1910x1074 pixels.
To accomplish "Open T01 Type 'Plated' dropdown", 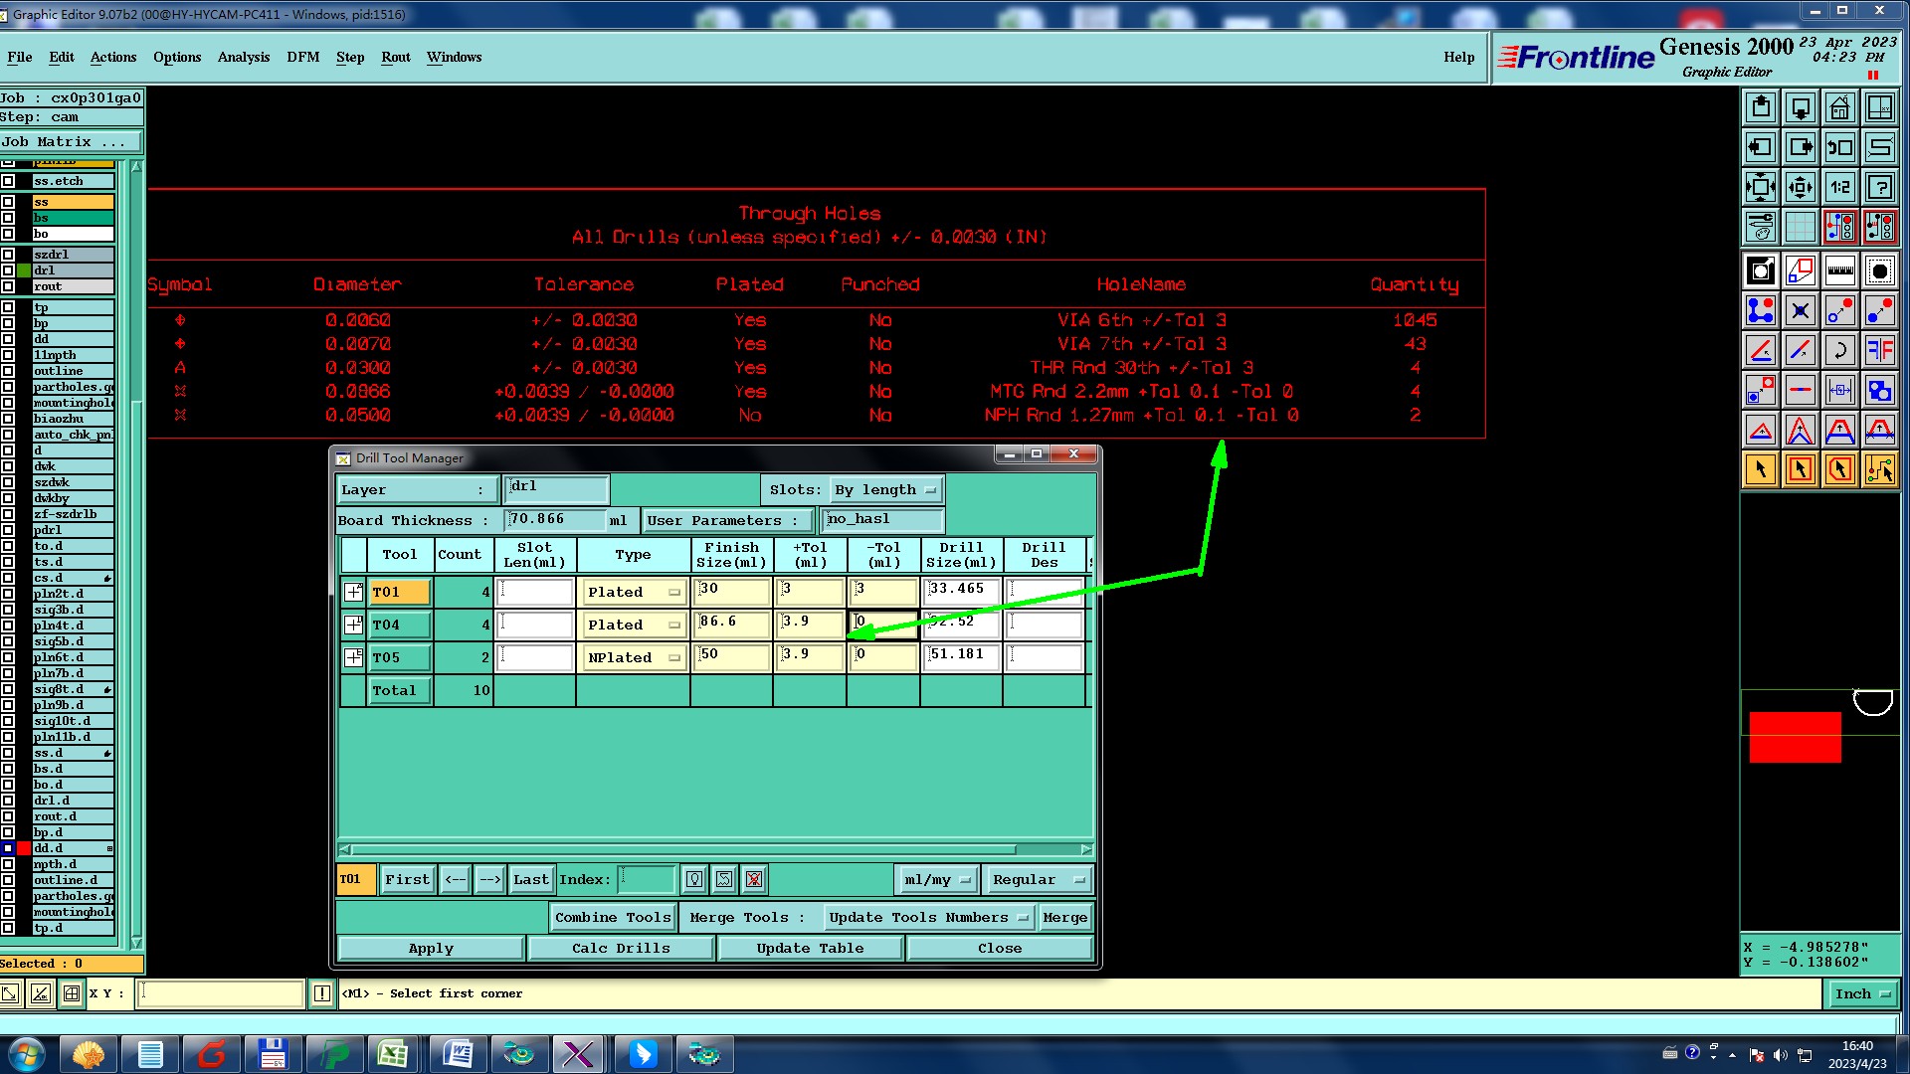I will pyautogui.click(x=634, y=593).
